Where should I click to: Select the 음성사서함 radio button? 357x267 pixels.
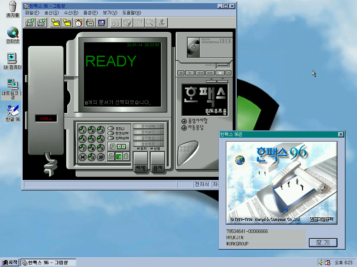tap(184, 121)
